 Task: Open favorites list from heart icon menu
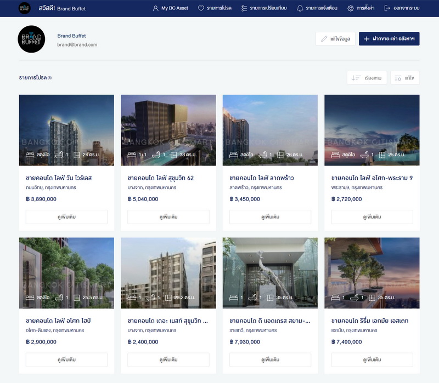tap(215, 8)
